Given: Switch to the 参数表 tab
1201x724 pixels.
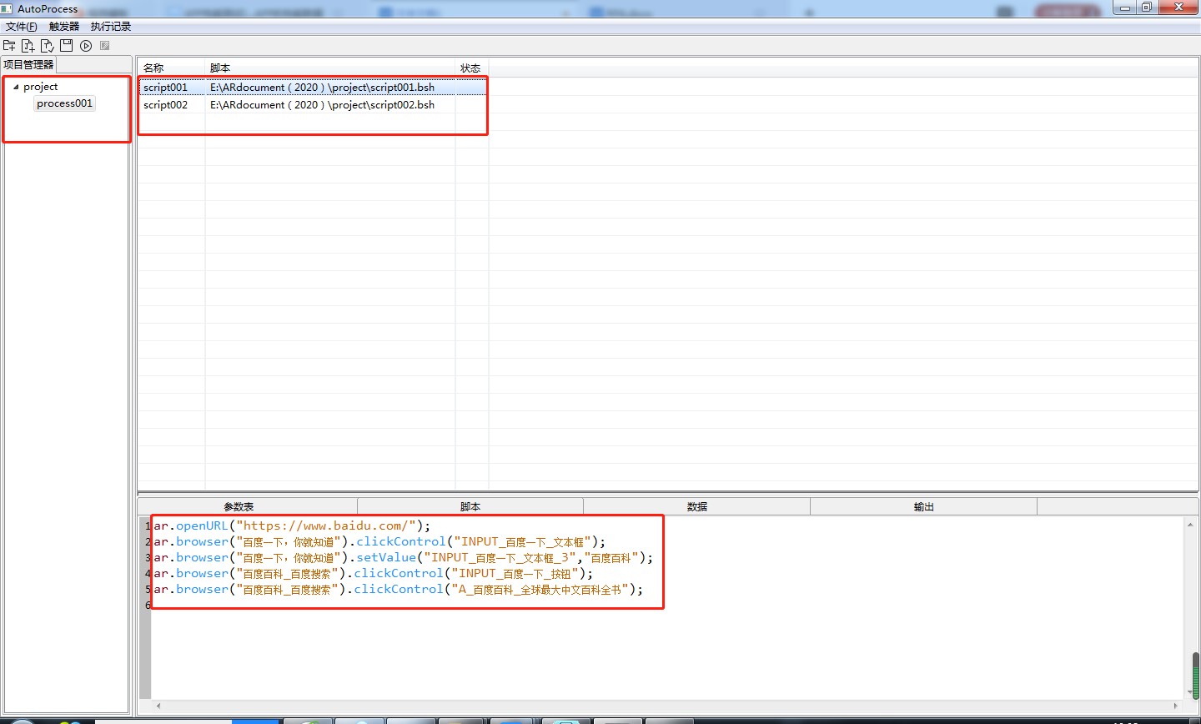Looking at the screenshot, I should point(239,506).
